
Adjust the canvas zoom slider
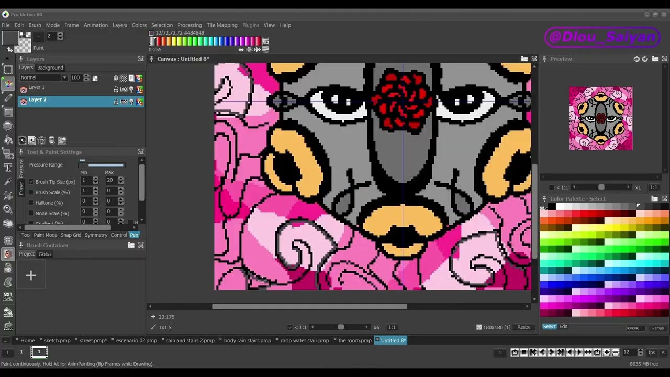pyautogui.click(x=341, y=327)
